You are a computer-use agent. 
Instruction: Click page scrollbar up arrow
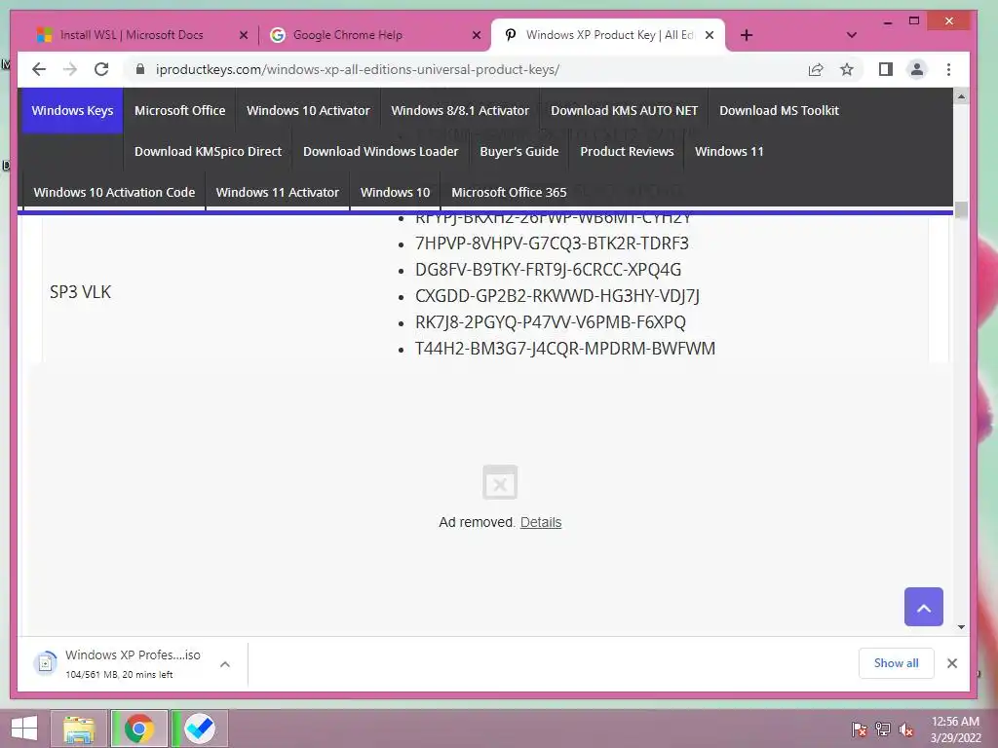click(961, 97)
